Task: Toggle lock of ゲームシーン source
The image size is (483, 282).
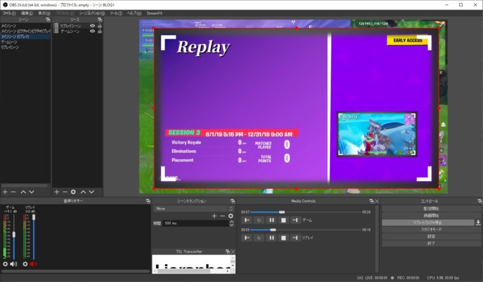Action: (99, 31)
